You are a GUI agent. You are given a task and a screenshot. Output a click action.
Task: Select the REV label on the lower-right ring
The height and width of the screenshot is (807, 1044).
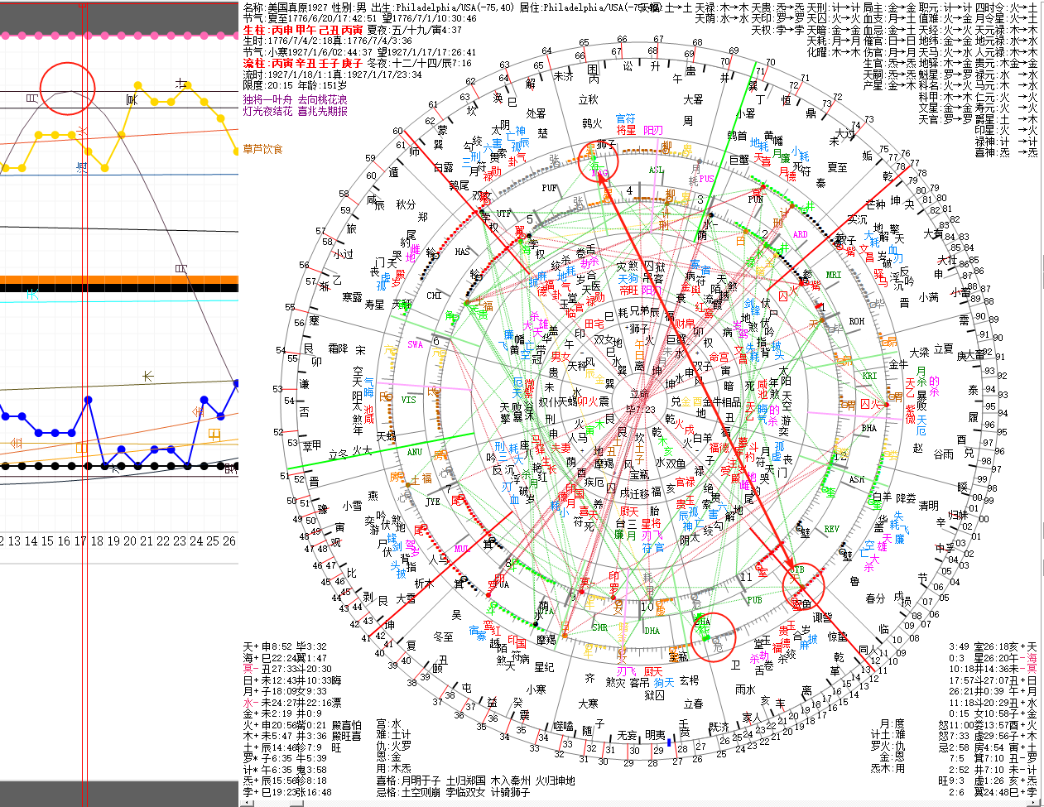coord(831,529)
